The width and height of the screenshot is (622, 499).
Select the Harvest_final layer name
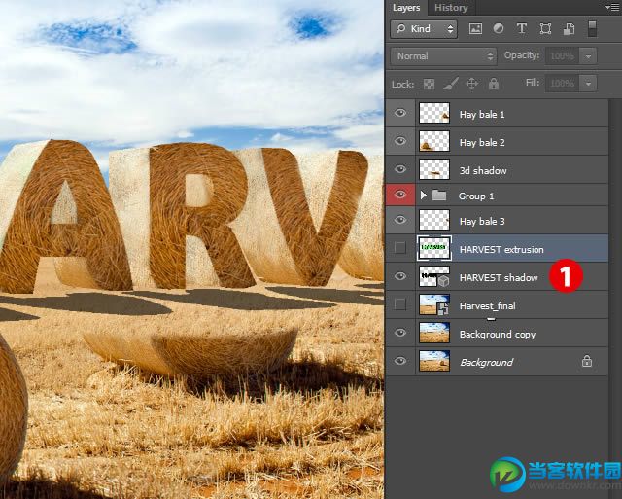pyautogui.click(x=488, y=306)
